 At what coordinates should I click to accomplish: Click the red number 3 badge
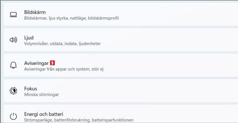53,63
